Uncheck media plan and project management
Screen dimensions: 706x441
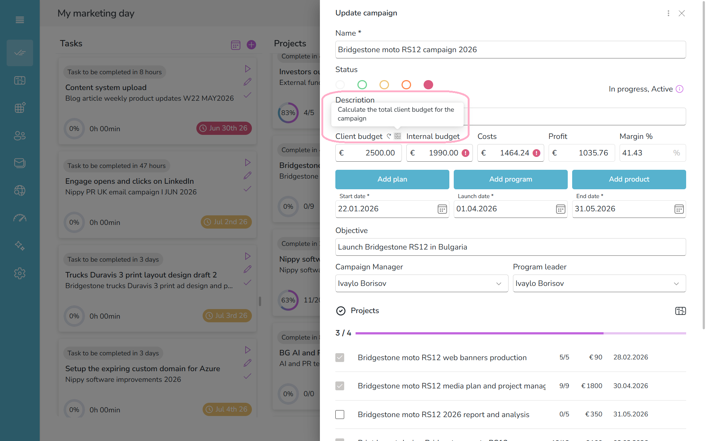[x=340, y=386]
